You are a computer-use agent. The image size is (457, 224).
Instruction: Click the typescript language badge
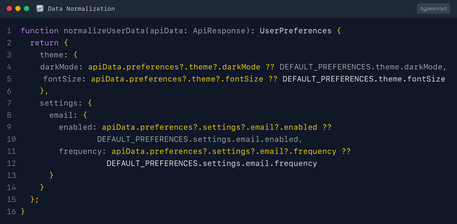[433, 8]
